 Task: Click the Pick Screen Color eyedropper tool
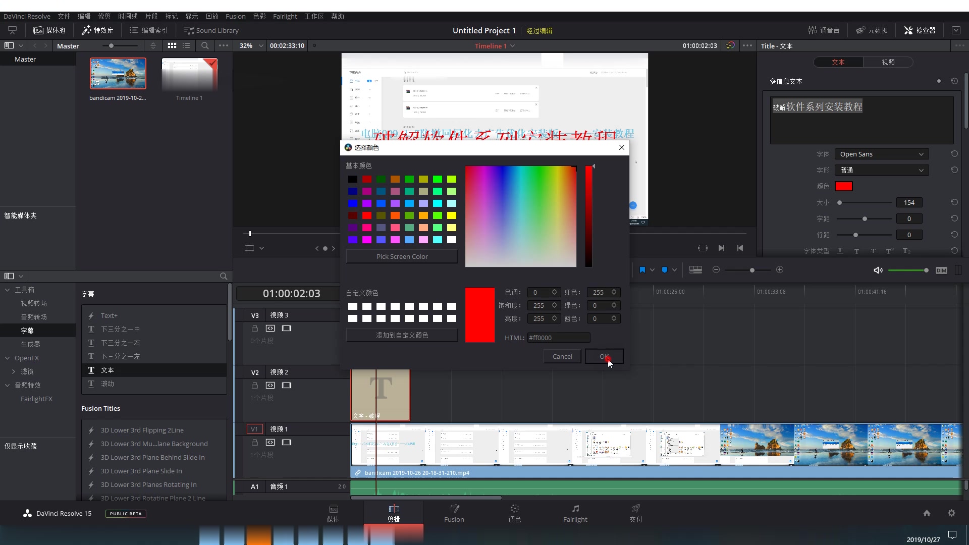(x=402, y=256)
